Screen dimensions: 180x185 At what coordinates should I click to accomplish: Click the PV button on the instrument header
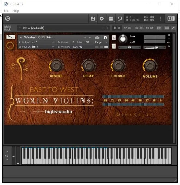tap(169, 46)
